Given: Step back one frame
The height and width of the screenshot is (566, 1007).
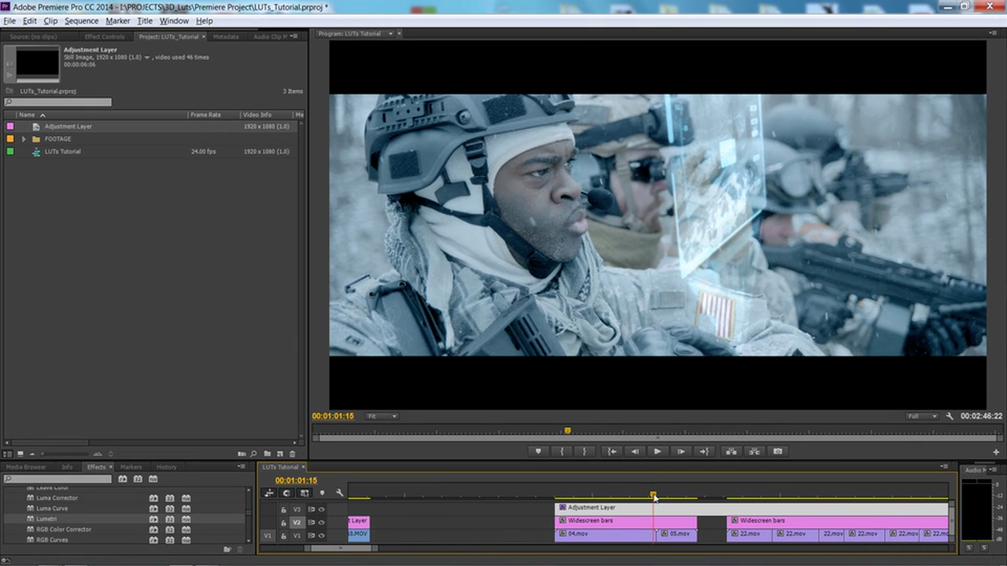Looking at the screenshot, I should click(x=635, y=451).
